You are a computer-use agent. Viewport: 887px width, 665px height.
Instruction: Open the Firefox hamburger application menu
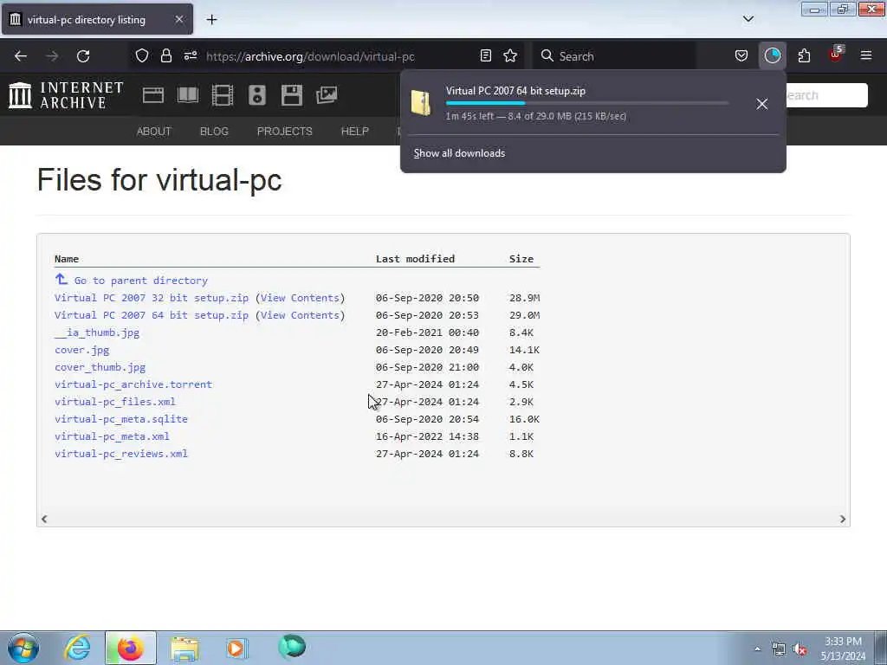pyautogui.click(x=865, y=55)
